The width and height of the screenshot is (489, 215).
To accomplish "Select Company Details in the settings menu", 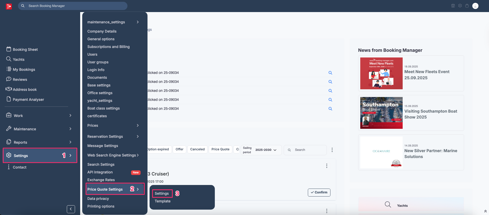I will pyautogui.click(x=102, y=31).
